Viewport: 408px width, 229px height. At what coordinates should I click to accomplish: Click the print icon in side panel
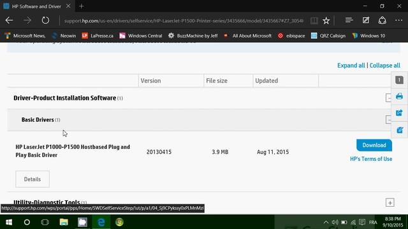coord(399,96)
